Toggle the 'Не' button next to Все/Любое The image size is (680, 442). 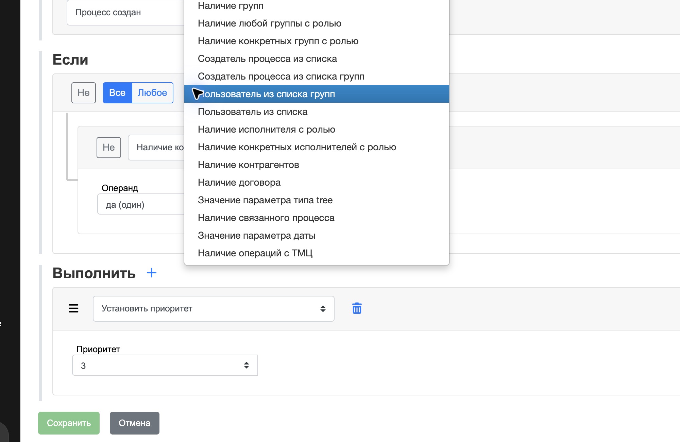coord(84,93)
